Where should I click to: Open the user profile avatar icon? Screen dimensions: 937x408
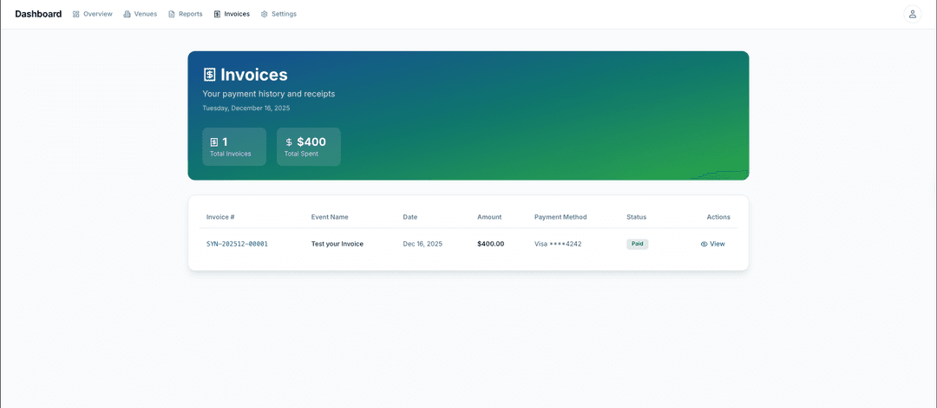[913, 14]
